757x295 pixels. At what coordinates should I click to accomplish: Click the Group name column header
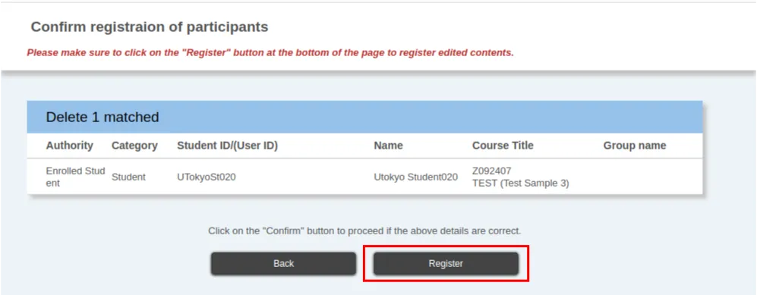click(634, 146)
